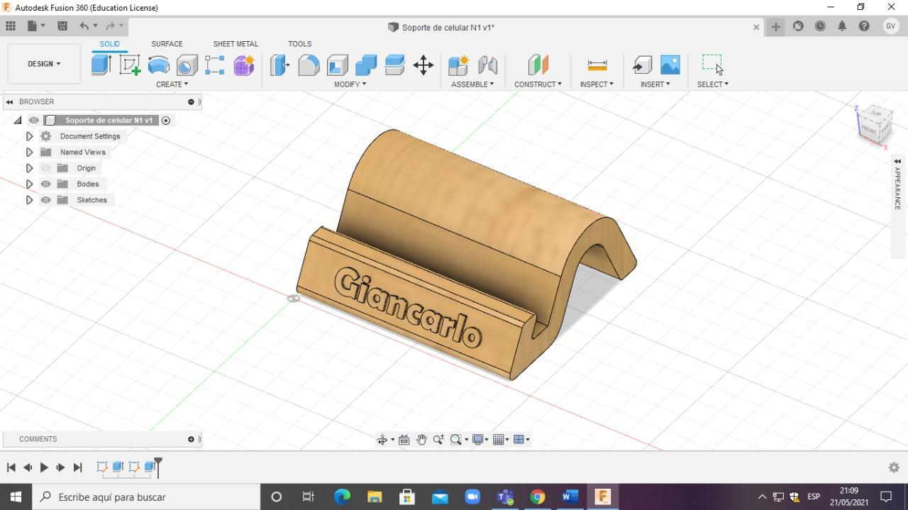Open the INSPECT dropdown menu

coord(597,84)
